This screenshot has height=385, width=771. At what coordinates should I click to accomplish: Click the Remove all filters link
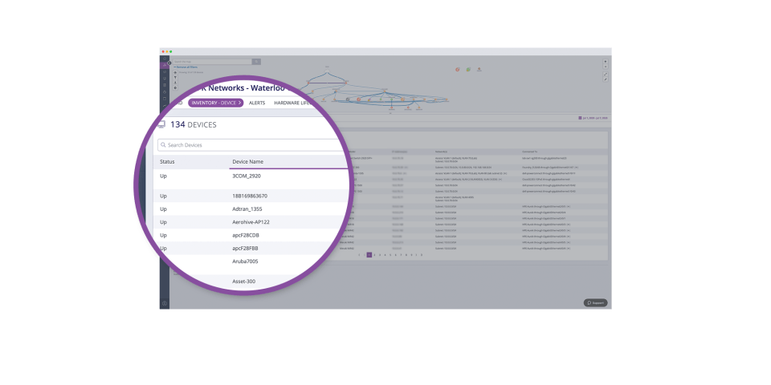pyautogui.click(x=186, y=67)
